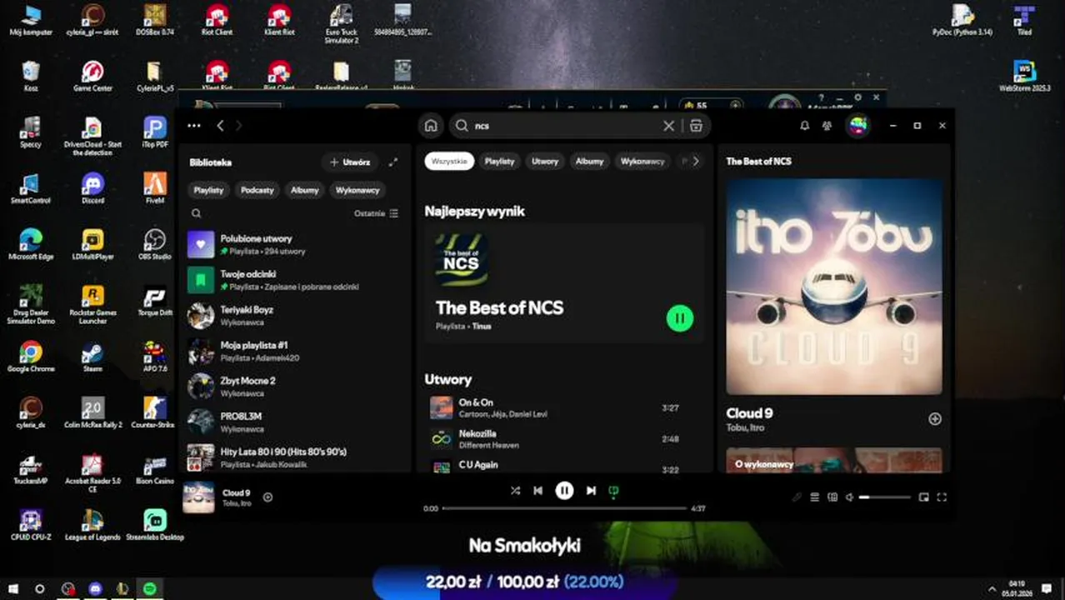The image size is (1065, 600).
Task: Mute via the speaker icon
Action: pyautogui.click(x=849, y=497)
